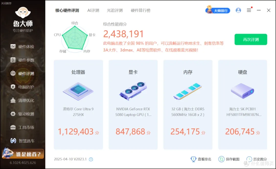The width and height of the screenshot is (276, 169).
Task: Click the crop icon for 保存截图
Action: click(x=221, y=159)
